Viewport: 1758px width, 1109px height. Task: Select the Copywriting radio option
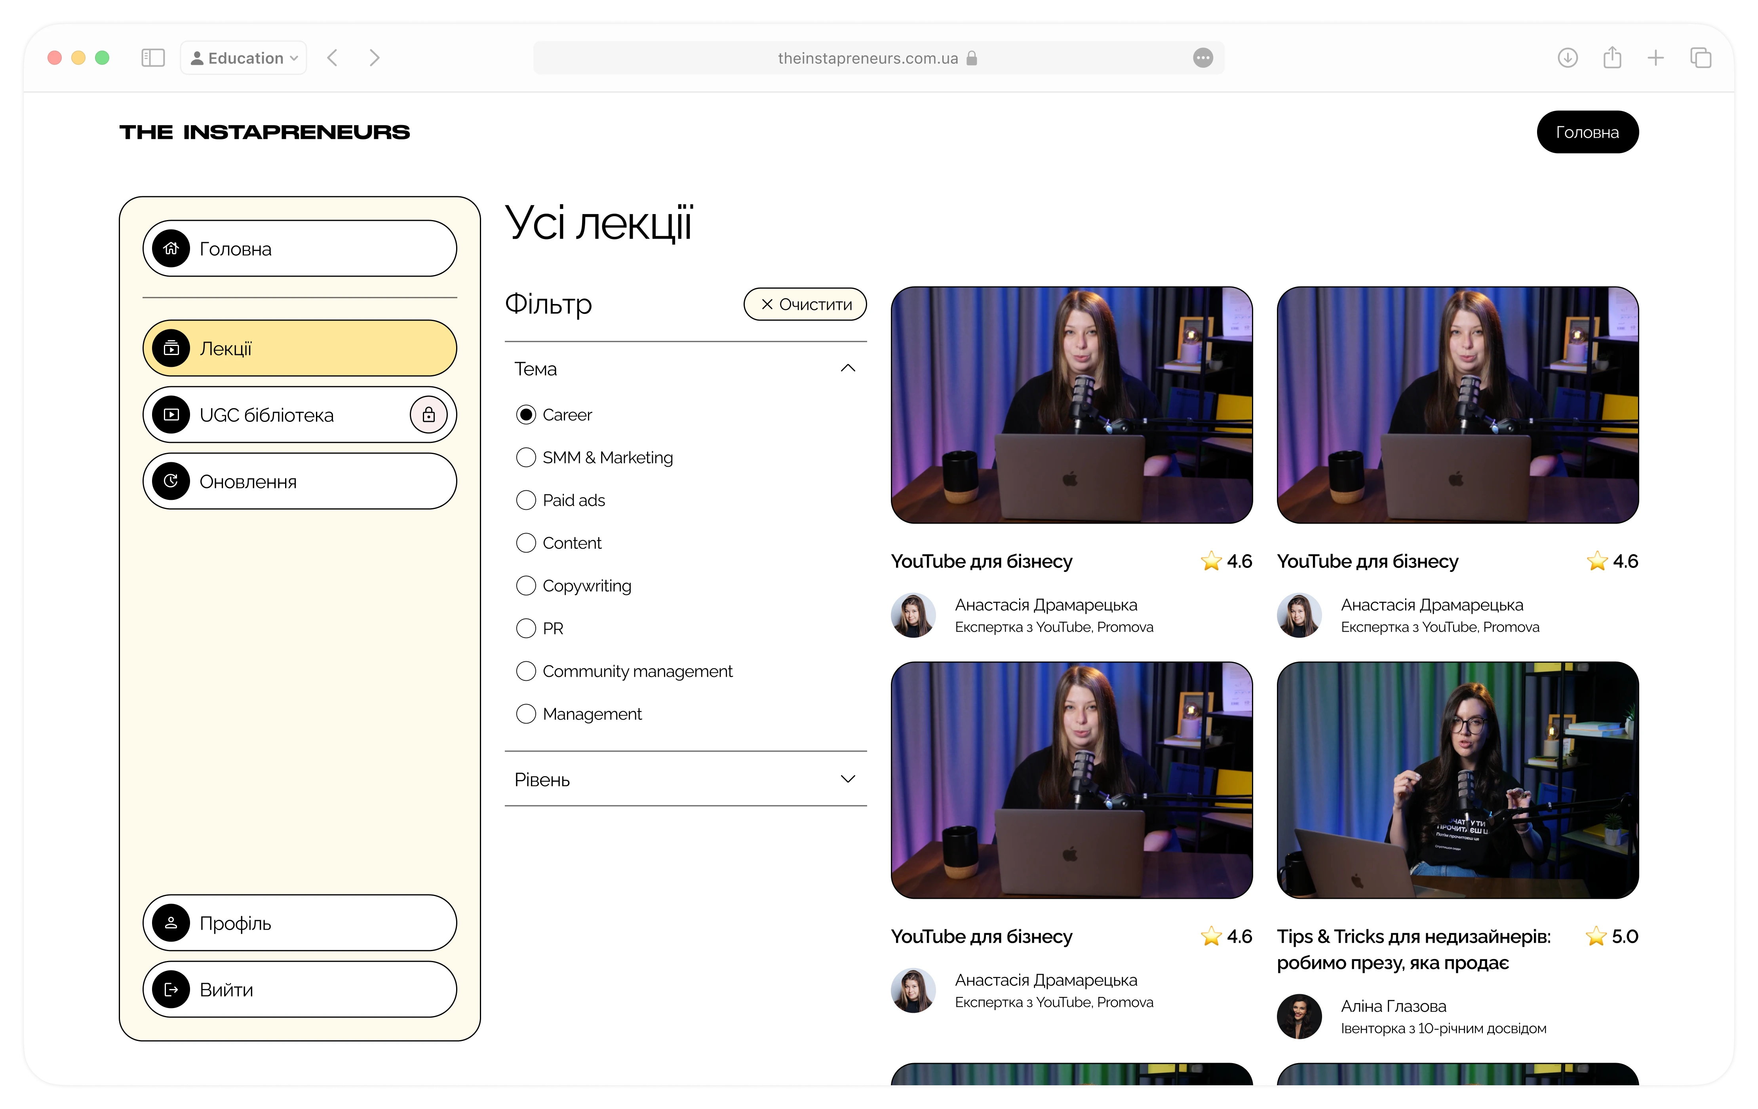tap(526, 586)
